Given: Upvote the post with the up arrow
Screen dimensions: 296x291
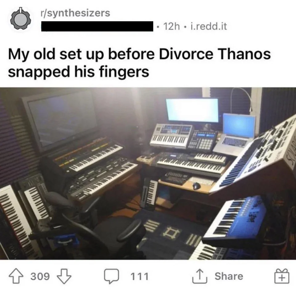Looking at the screenshot, I should [16, 276].
